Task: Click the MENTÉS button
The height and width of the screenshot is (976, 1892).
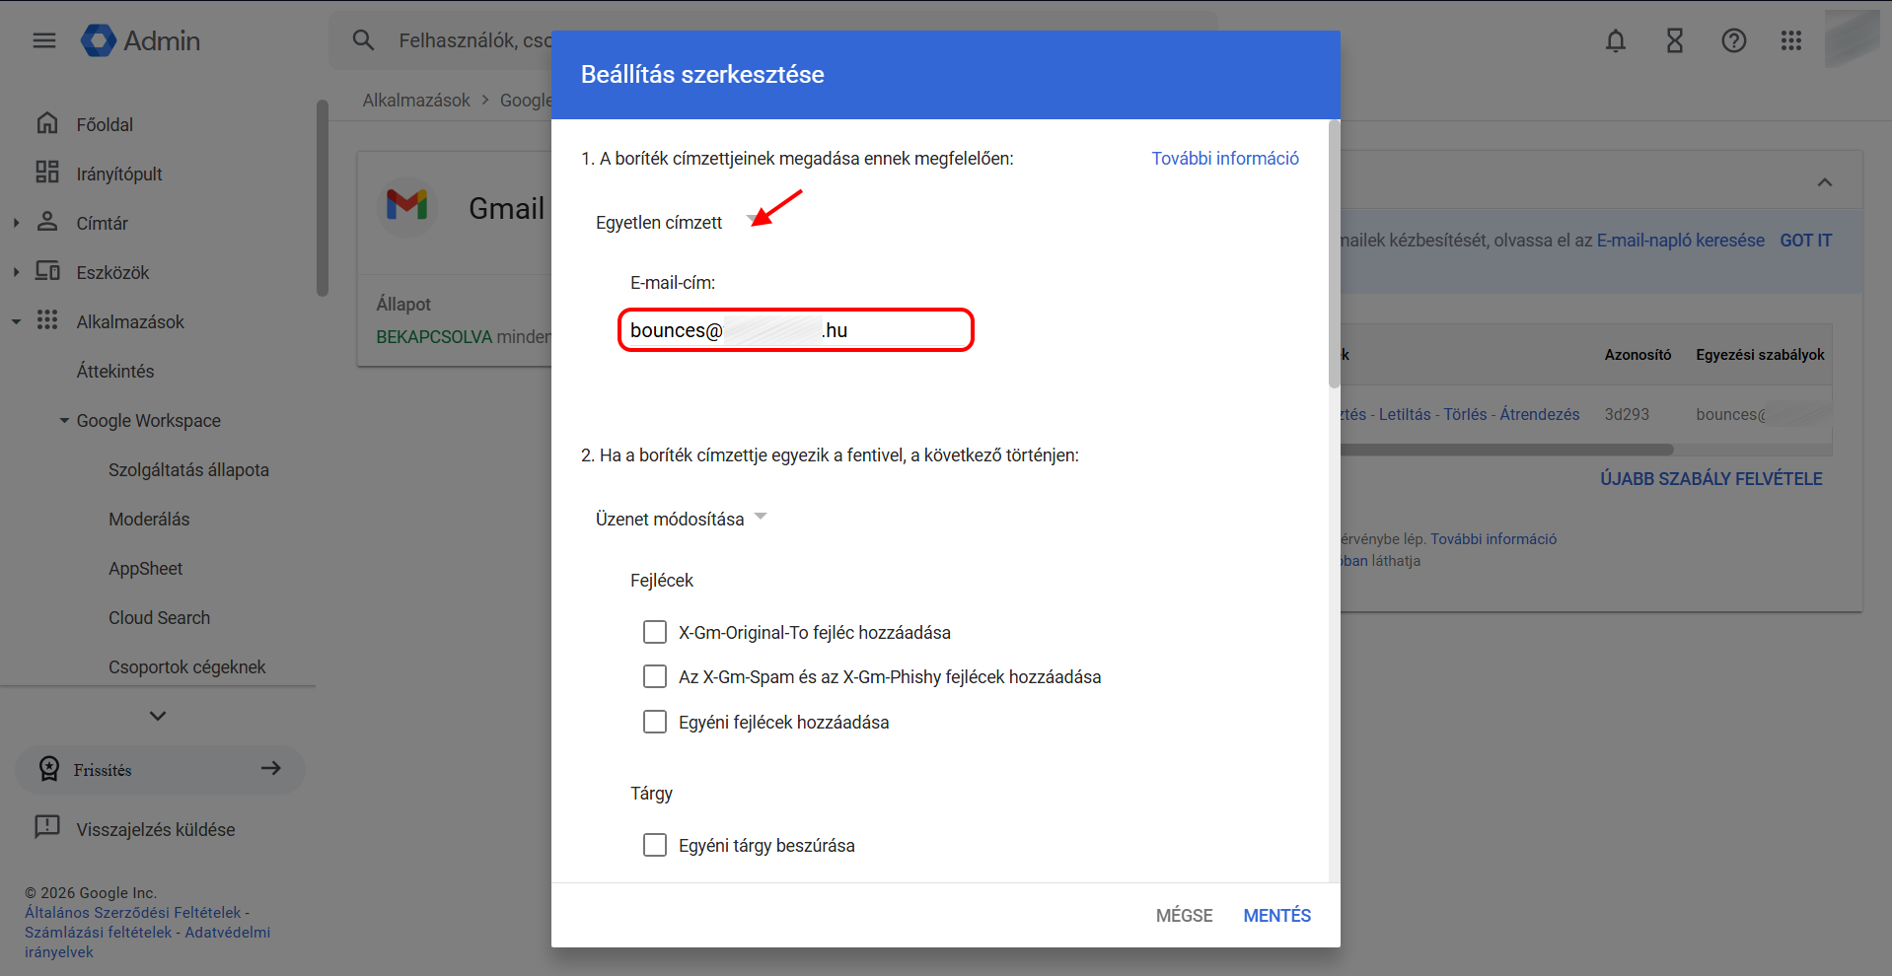Action: coord(1276,916)
